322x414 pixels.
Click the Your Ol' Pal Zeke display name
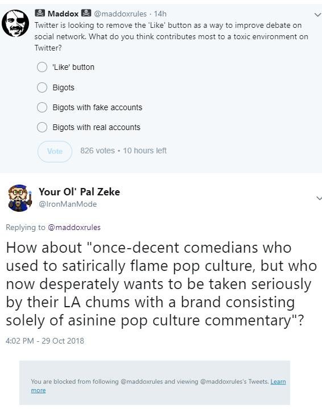tap(79, 192)
